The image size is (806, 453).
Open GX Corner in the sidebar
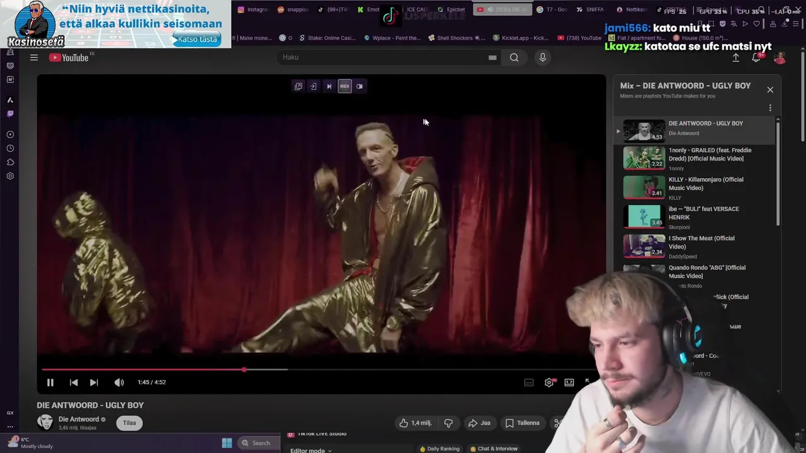[x=10, y=413]
